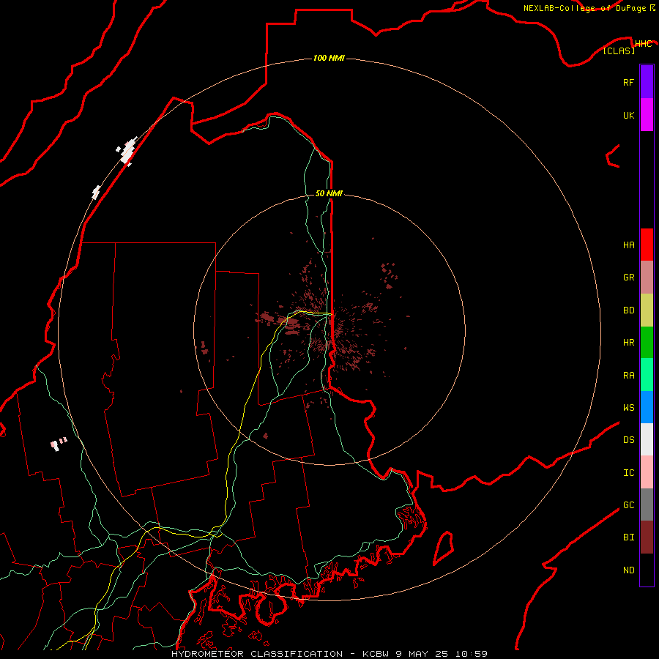Click the UK legend label
659x659 pixels.
(628, 115)
